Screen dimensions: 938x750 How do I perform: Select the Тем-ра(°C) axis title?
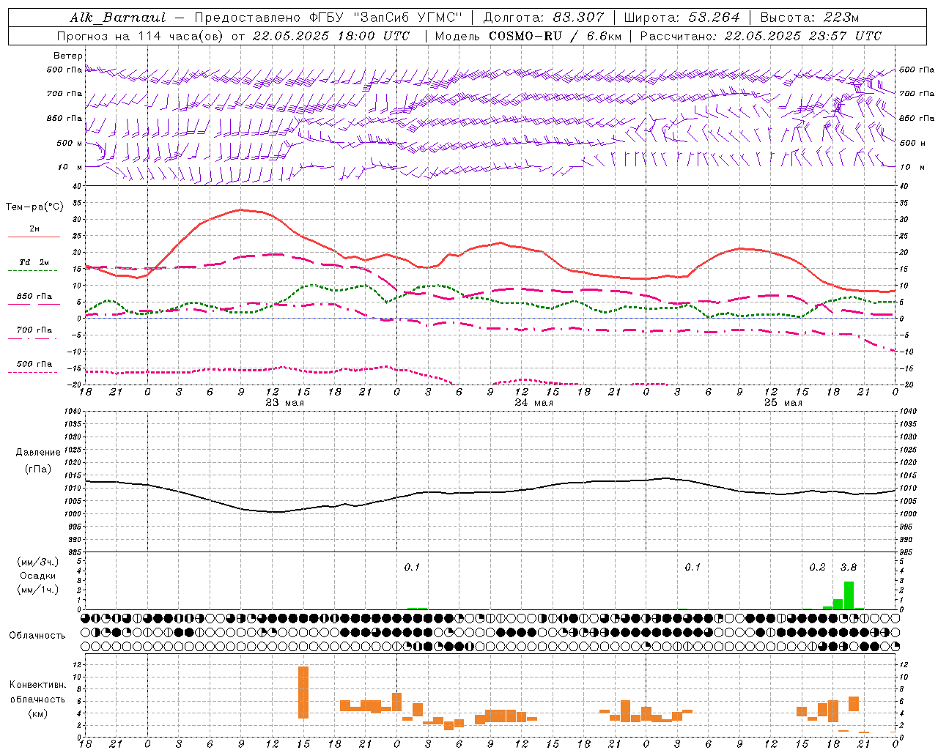(x=34, y=207)
